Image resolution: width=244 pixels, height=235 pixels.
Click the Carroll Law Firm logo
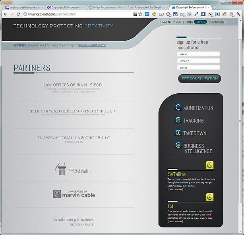[74, 169]
